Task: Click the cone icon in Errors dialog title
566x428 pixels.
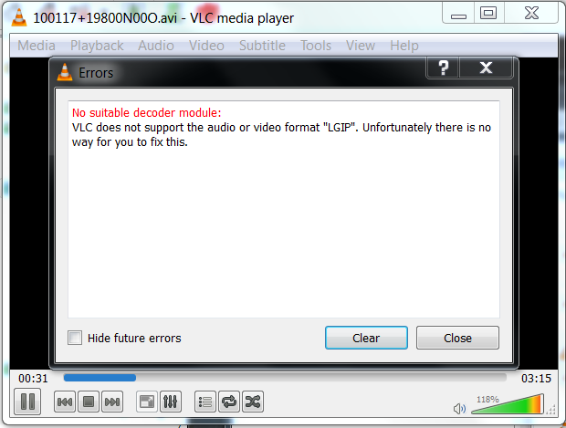Action: pyautogui.click(x=65, y=72)
